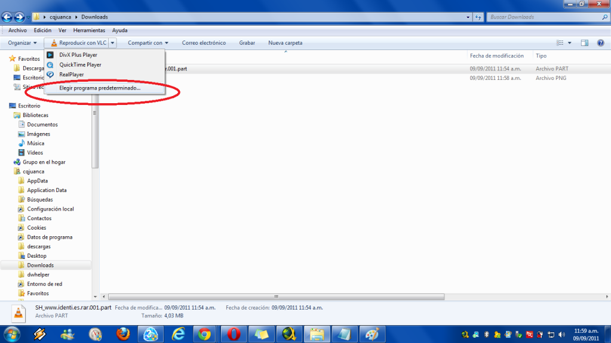Select the Archivo PNG file date cell
The width and height of the screenshot is (611, 343).
coord(495,78)
